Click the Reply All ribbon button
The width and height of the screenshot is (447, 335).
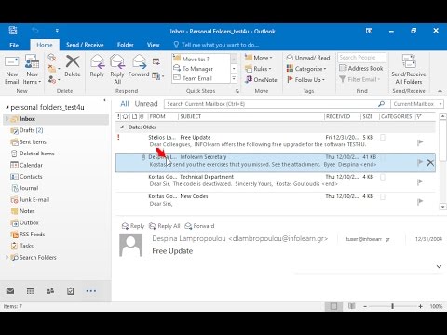[x=117, y=70]
